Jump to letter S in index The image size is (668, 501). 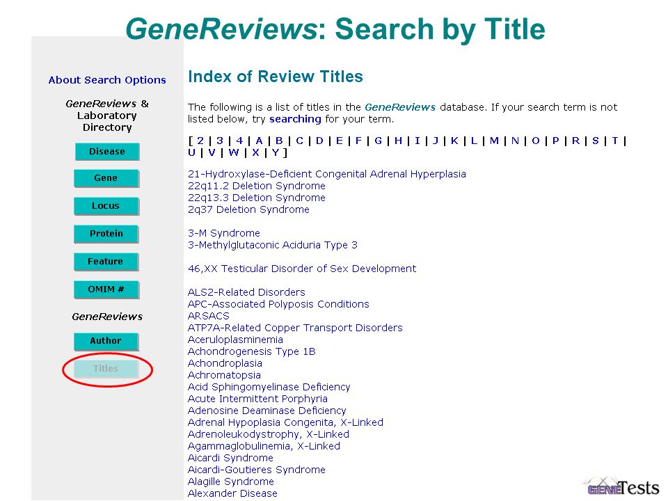596,141
